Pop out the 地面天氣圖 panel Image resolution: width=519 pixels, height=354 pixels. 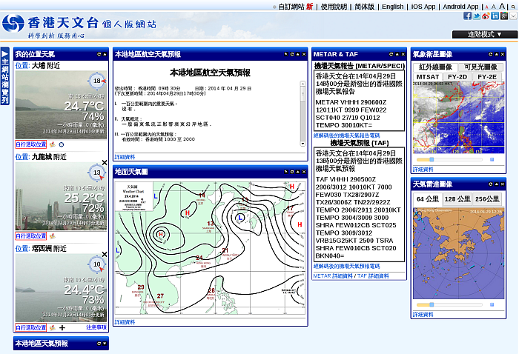coord(286,172)
